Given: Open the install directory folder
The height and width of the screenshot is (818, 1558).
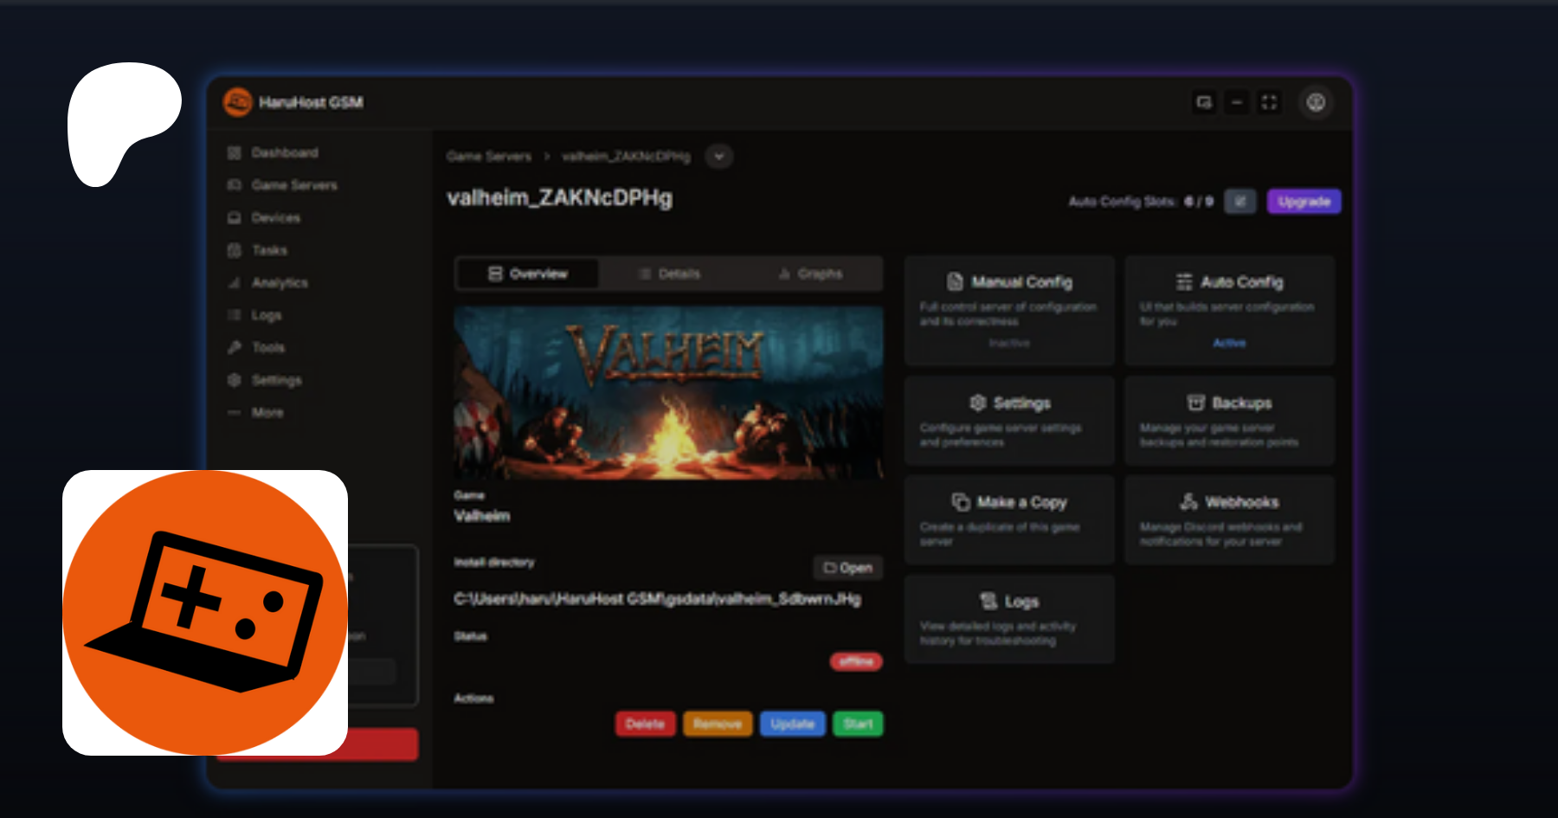Looking at the screenshot, I should [x=847, y=568].
